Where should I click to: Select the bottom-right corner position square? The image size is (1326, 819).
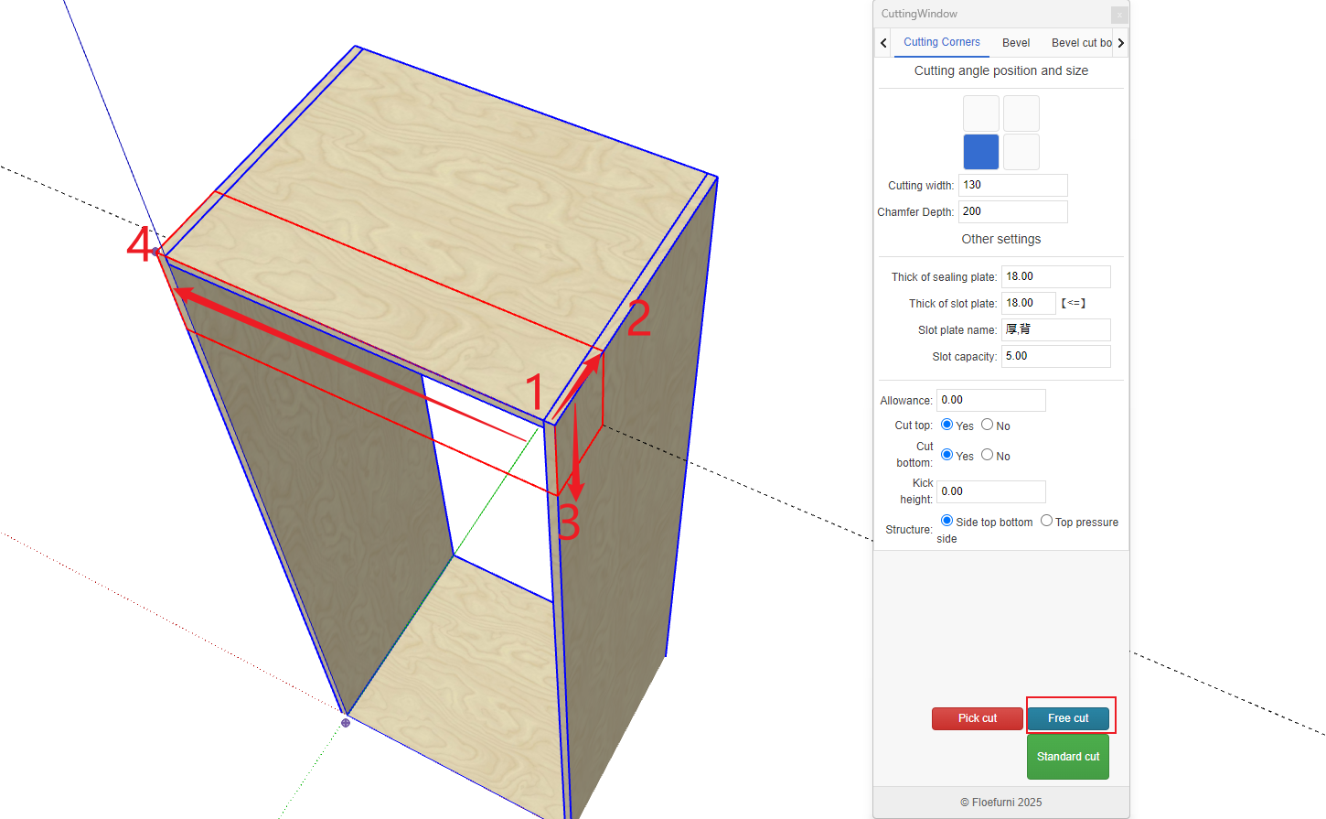(1021, 152)
